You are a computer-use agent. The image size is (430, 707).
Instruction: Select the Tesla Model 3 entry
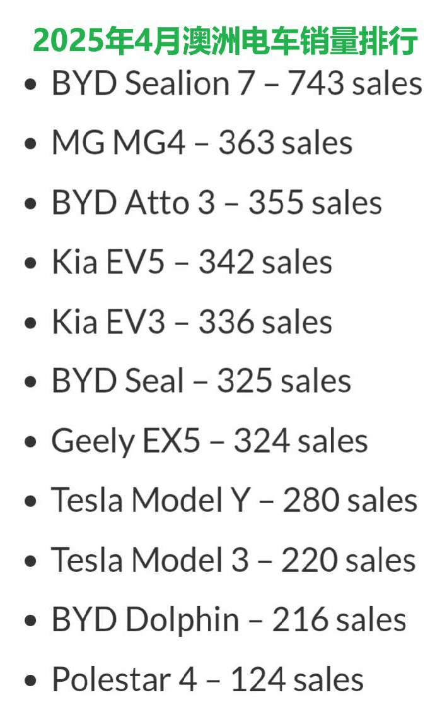tap(233, 560)
